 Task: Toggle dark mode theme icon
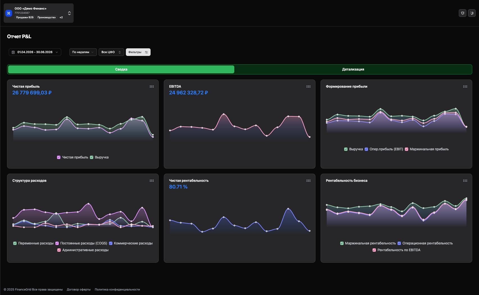[x=472, y=13]
